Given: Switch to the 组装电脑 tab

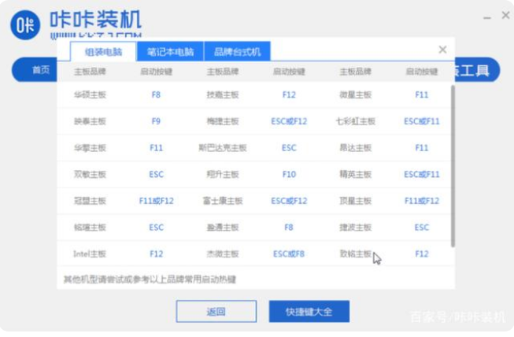Looking at the screenshot, I should tap(102, 52).
